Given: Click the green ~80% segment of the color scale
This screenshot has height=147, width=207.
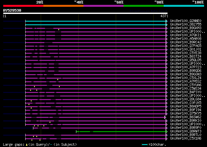Looking at the screenshot, I should click(x=143, y=6).
